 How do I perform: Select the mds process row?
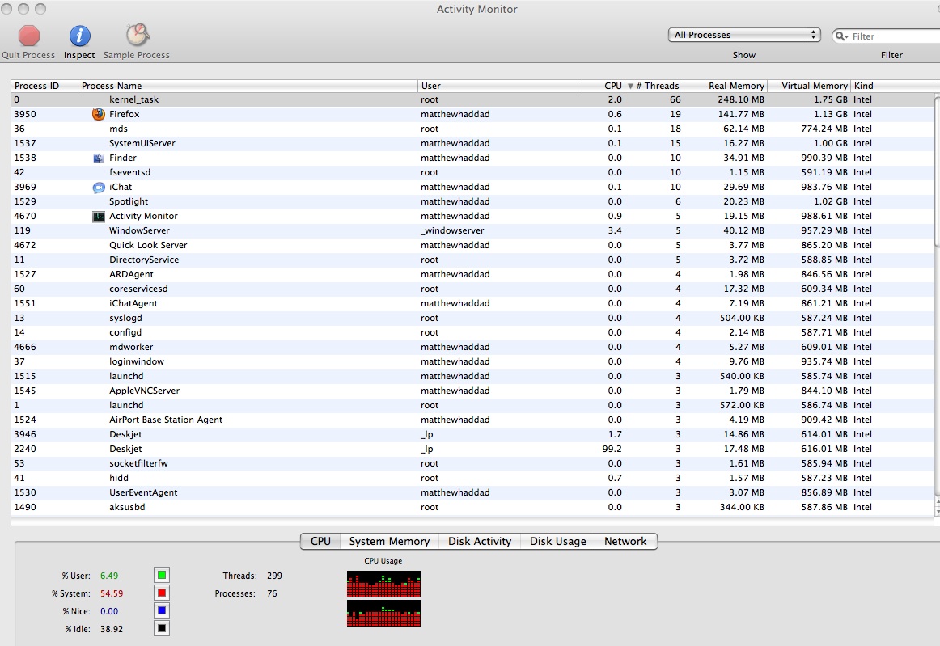tap(472, 129)
